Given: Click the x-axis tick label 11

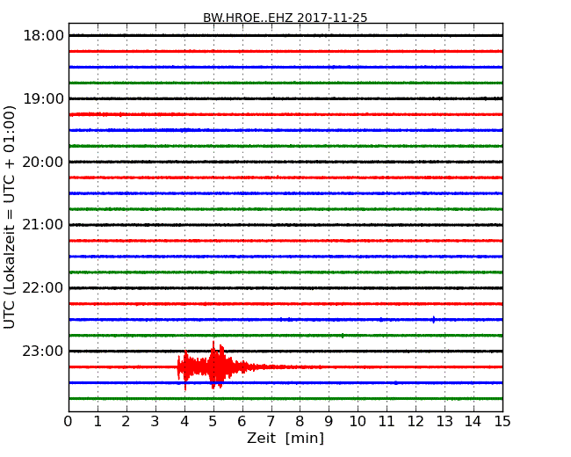Looking at the screenshot, I should (387, 422).
